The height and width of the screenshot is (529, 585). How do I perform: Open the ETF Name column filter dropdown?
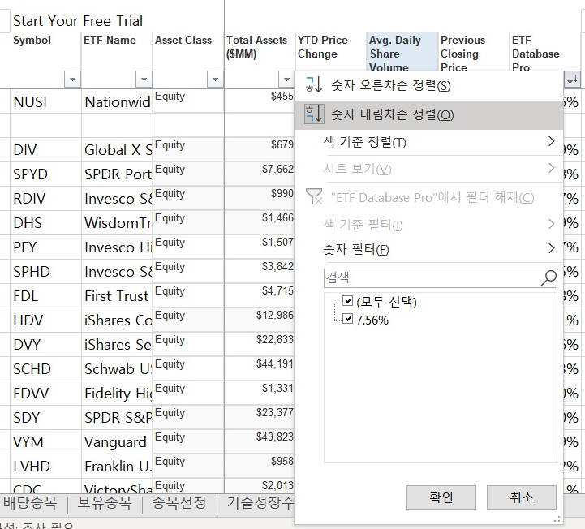coord(144,79)
